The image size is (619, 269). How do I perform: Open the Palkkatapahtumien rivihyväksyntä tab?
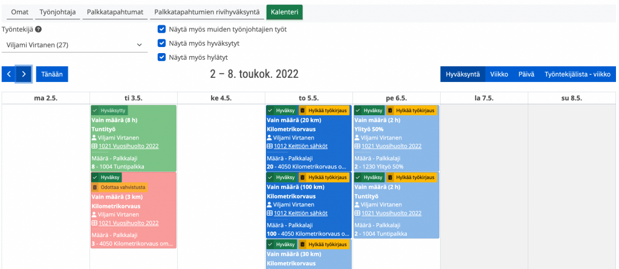(x=207, y=12)
